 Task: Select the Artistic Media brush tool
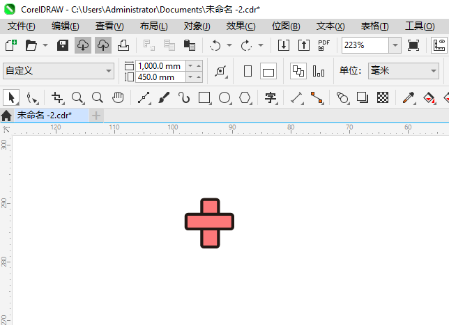click(164, 97)
